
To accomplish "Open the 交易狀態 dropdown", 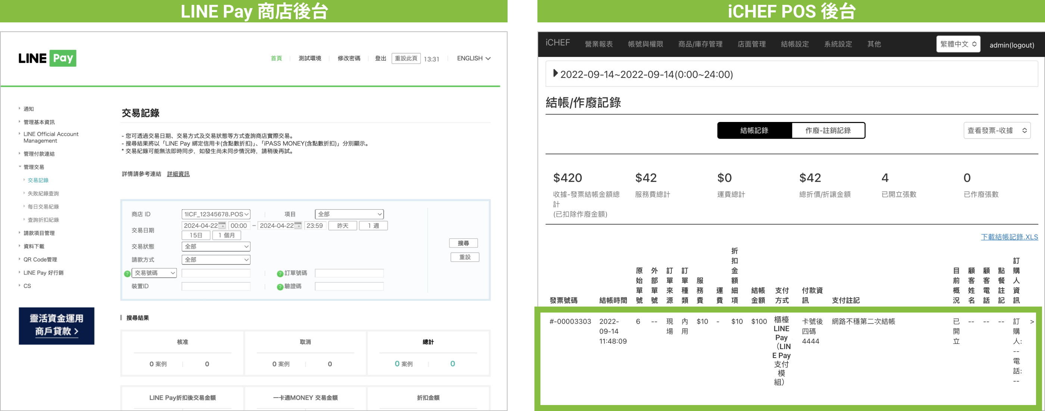I will 216,247.
